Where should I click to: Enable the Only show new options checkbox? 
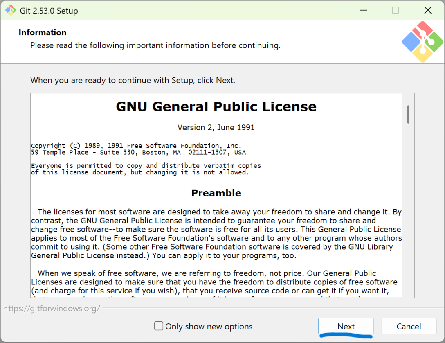click(x=159, y=326)
